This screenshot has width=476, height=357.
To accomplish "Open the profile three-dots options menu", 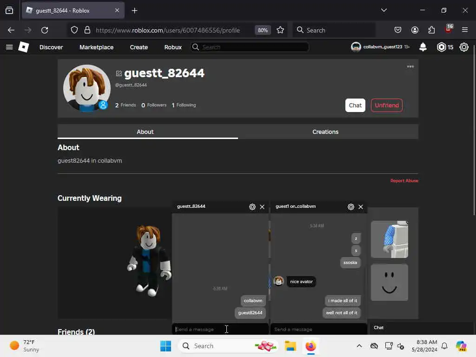I will [x=410, y=66].
